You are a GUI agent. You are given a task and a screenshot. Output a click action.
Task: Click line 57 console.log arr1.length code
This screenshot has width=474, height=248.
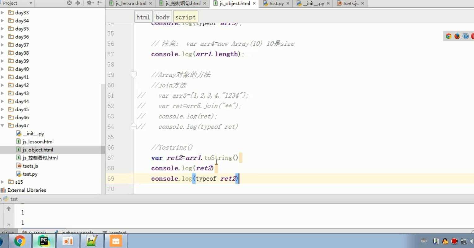[198, 54]
